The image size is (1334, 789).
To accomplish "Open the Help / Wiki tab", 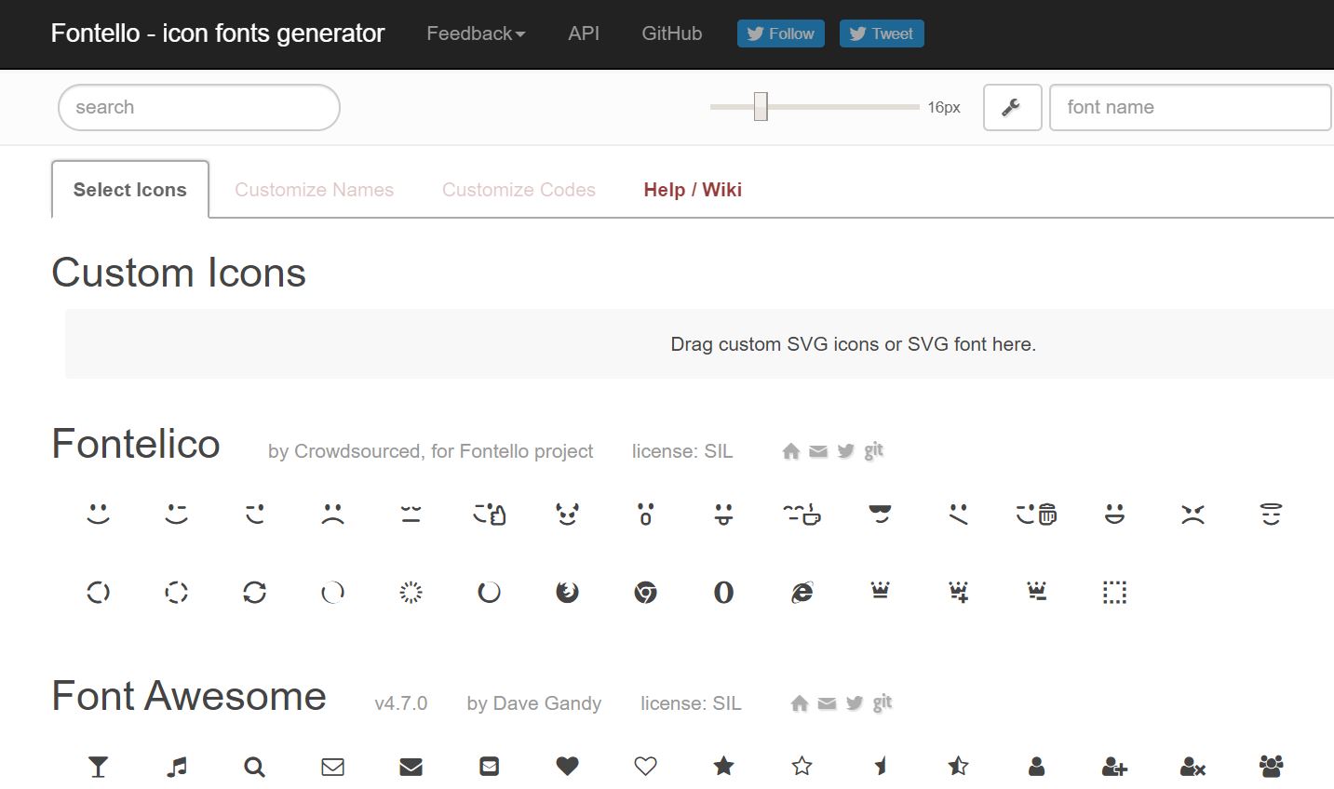I will 693,190.
